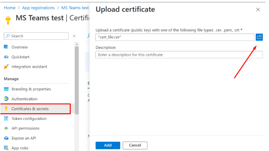Collapse the sidebar with double chevron
The height and width of the screenshot is (151, 269).
74,36
